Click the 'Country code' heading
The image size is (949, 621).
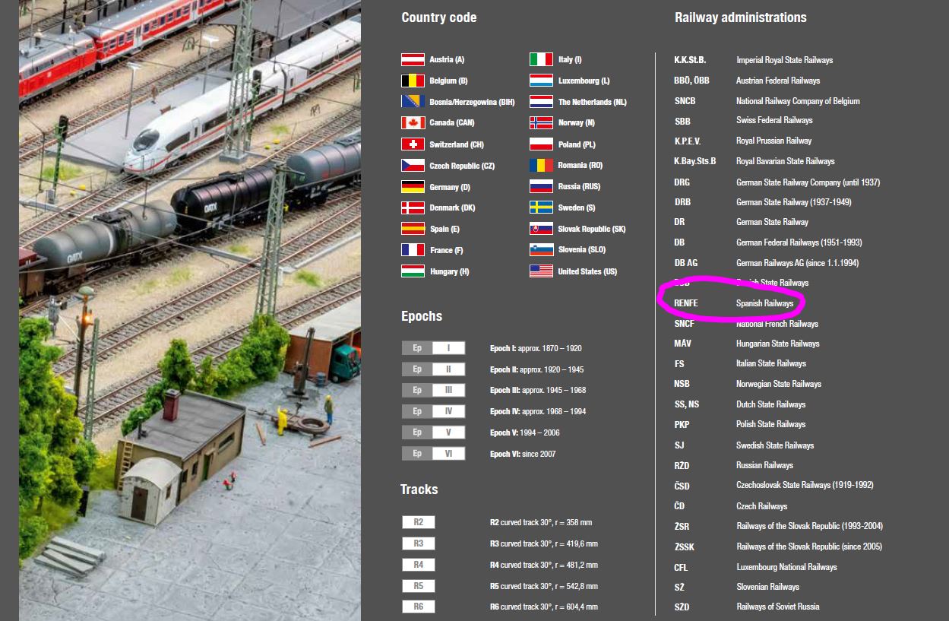(x=439, y=17)
